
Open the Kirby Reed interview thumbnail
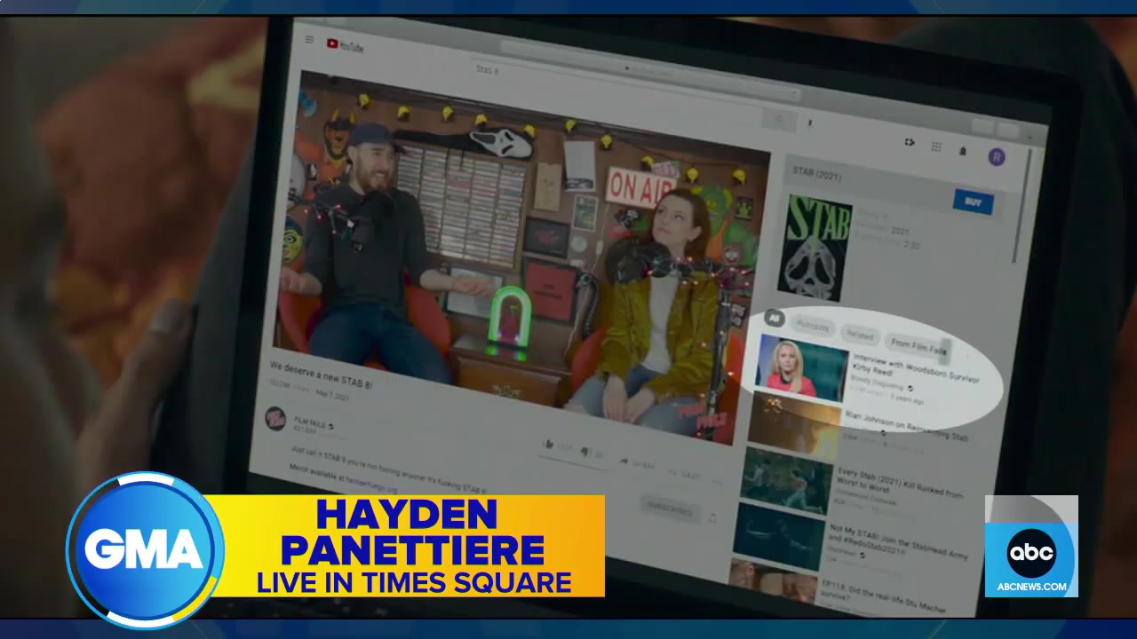pos(800,367)
